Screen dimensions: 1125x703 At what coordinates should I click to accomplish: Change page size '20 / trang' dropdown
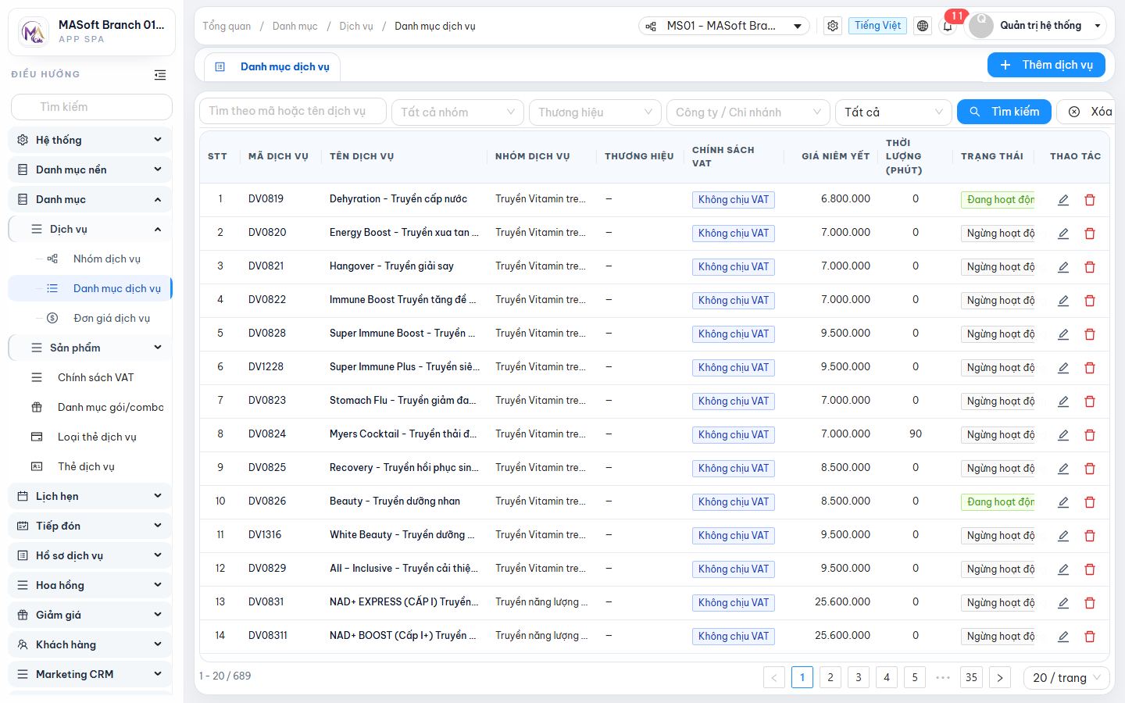(x=1066, y=677)
